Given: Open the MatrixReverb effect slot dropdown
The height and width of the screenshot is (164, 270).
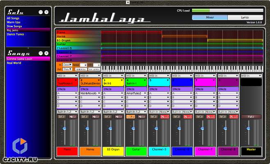Looking at the screenshot, I should pos(90,93).
